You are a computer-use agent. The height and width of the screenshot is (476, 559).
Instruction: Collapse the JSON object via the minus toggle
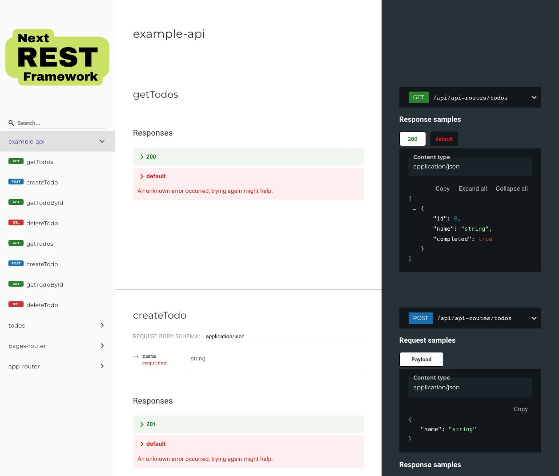click(414, 208)
